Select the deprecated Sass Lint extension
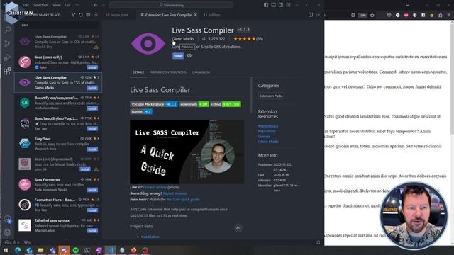The width and height of the screenshot is (454, 255). coord(58,164)
